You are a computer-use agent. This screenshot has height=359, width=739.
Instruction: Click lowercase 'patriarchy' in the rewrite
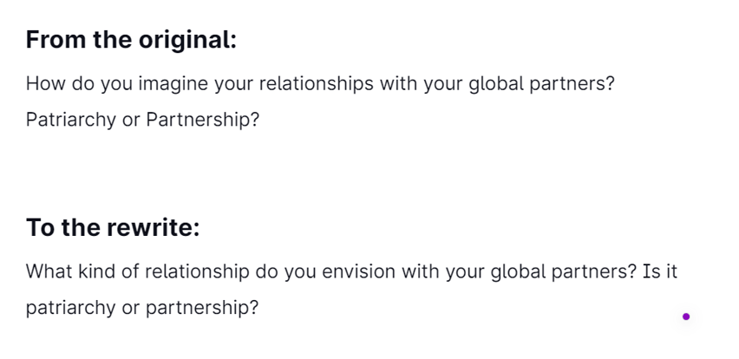[x=71, y=308]
